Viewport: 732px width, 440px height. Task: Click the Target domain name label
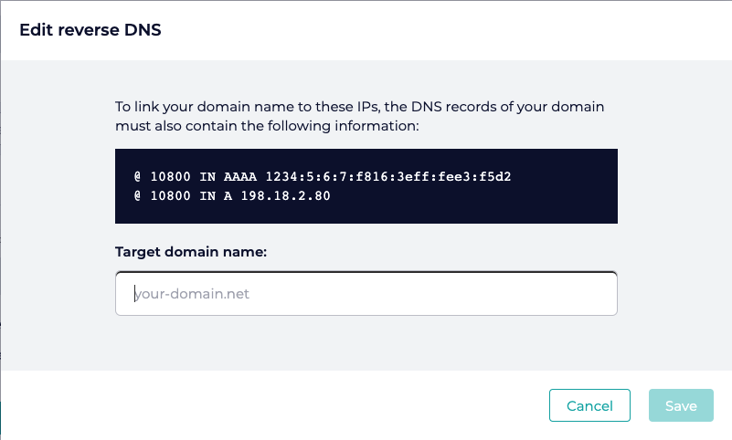point(190,252)
